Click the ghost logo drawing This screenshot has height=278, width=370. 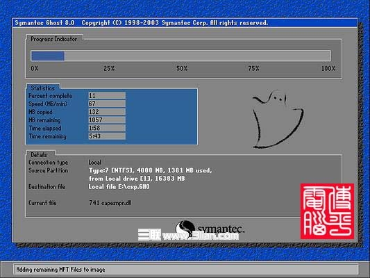[278, 119]
